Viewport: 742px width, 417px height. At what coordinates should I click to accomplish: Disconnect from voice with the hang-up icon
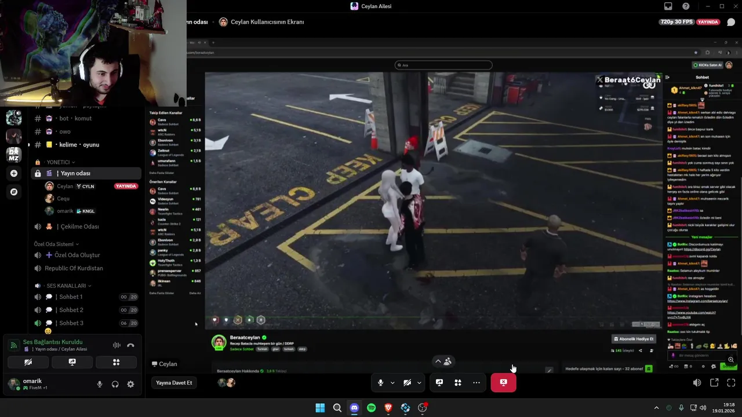tap(130, 345)
